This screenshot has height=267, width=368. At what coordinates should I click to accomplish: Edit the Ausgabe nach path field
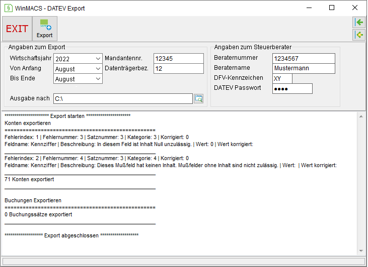click(x=123, y=98)
